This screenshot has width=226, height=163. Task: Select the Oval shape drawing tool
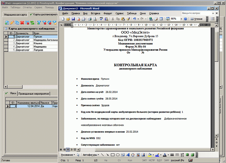pyautogui.click(x=118, y=155)
